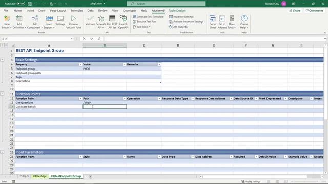Image resolution: width=328 pixels, height=184 pixels.
Task: Switch to the Developer tab
Action: (130, 10)
